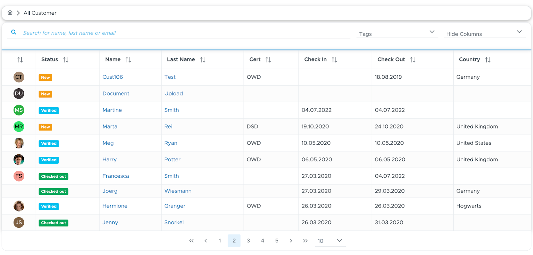Sort by the Country column arrows
Viewport: 533px width, 255px height.
coord(488,60)
